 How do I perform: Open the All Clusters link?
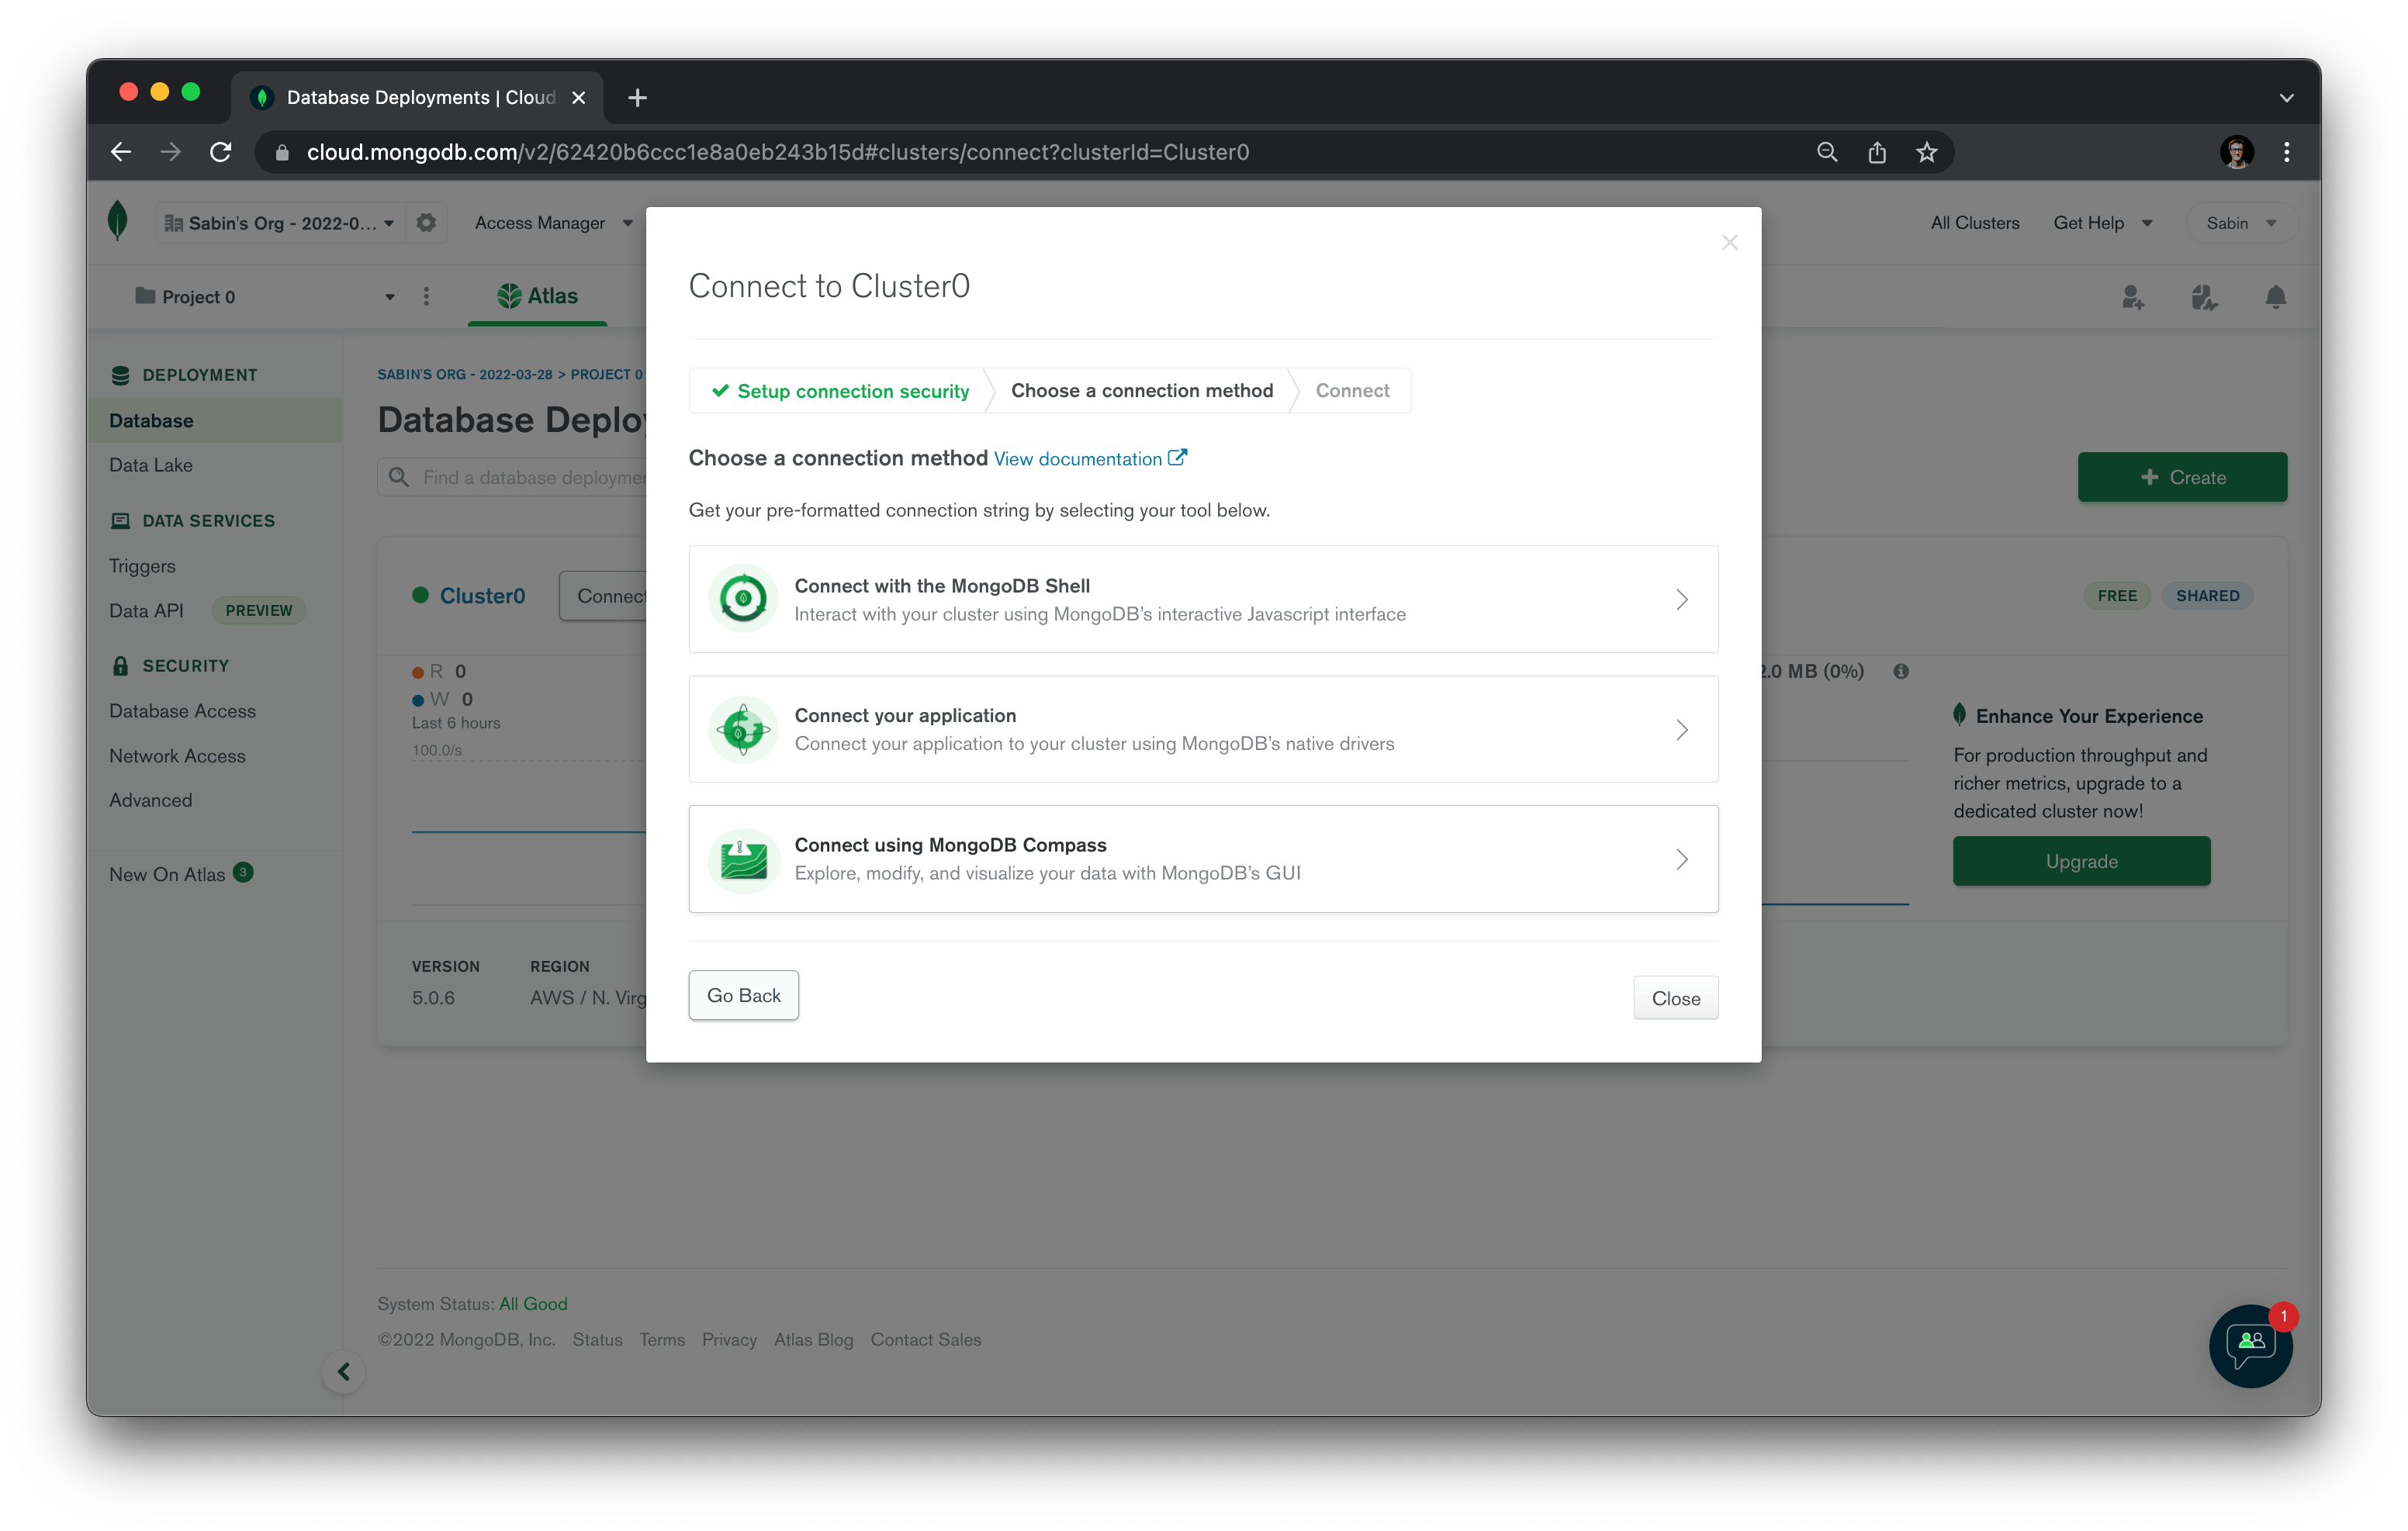coord(1974,223)
